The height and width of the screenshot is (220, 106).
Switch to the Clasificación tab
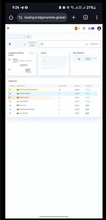coord(70,44)
